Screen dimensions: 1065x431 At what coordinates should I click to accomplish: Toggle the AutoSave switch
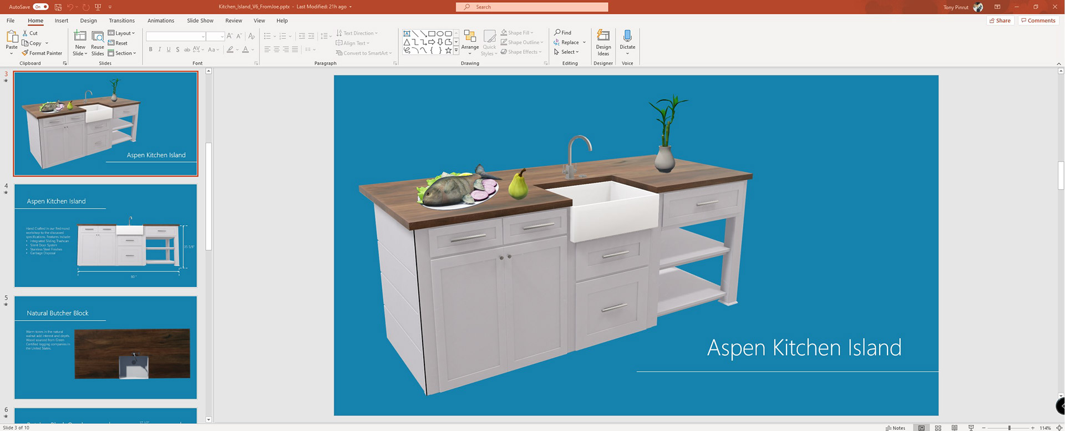tap(40, 7)
